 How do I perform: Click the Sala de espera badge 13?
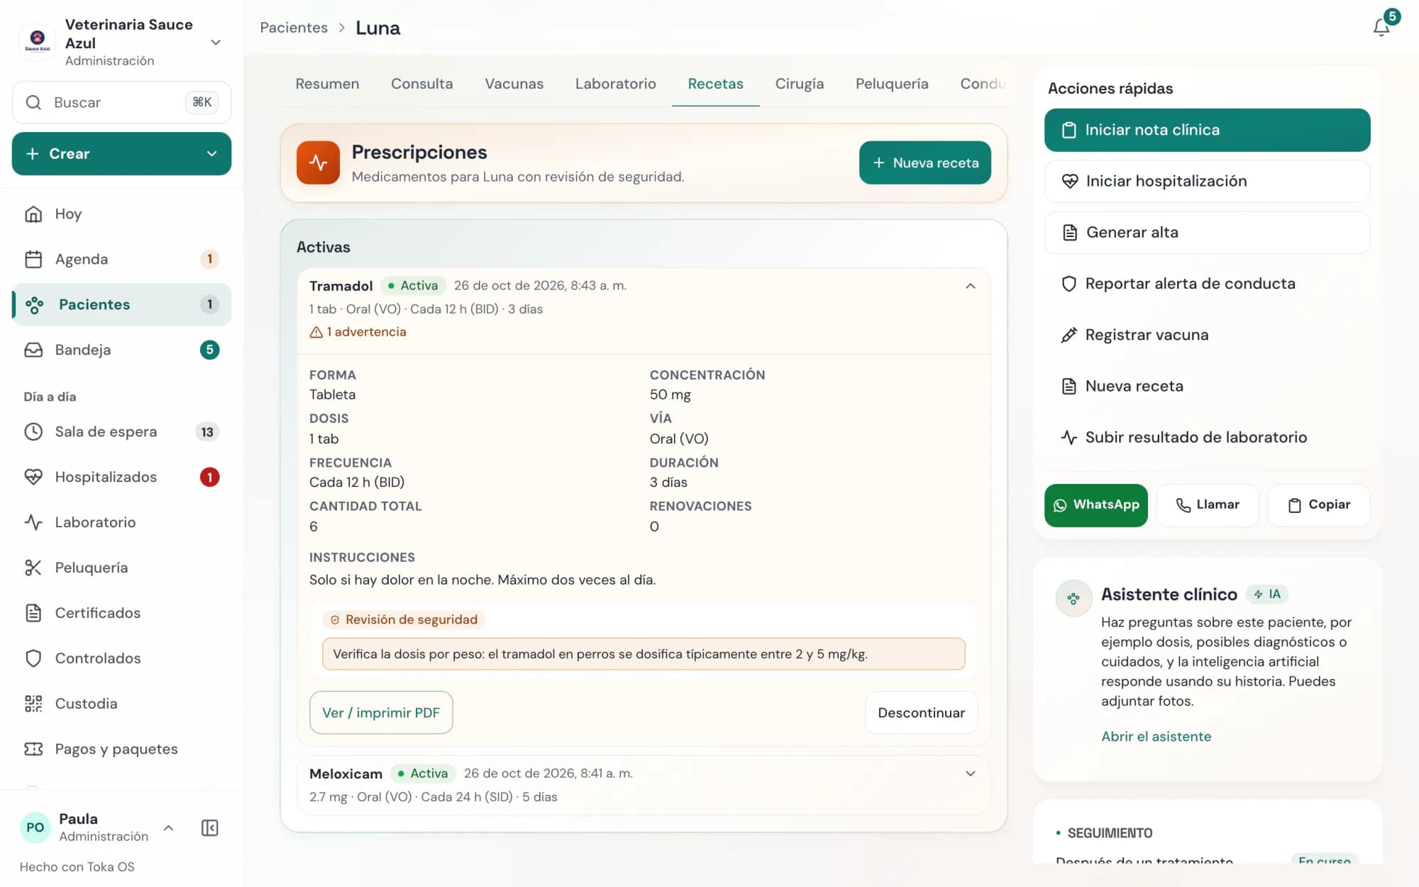coord(207,431)
